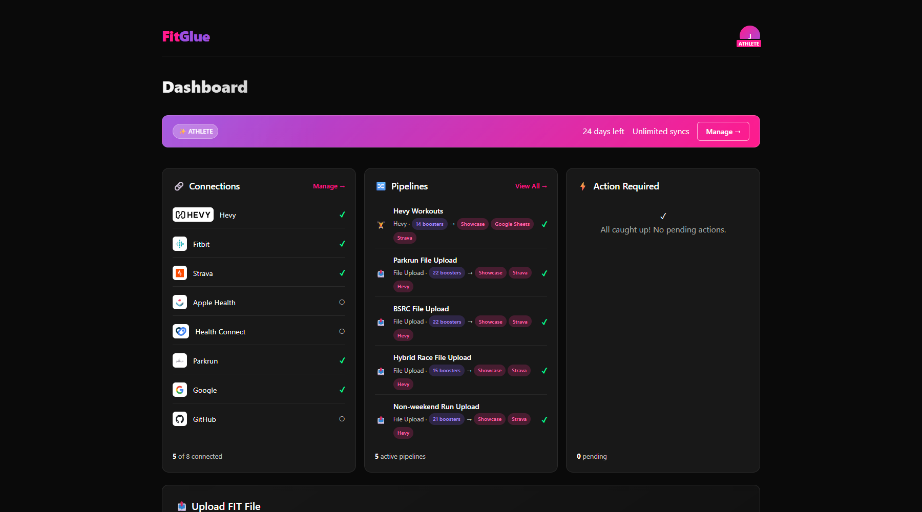The image size is (922, 512).
Task: Expand the Hevy Workouts 14 boosters badge
Action: click(x=429, y=224)
